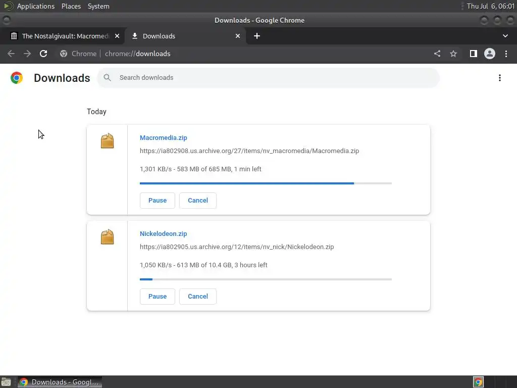Focus the Search downloads field
The image size is (517, 388).
click(x=268, y=78)
